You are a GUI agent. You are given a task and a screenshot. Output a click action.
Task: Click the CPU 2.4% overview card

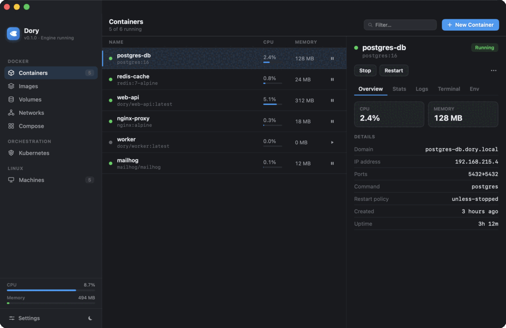click(389, 114)
